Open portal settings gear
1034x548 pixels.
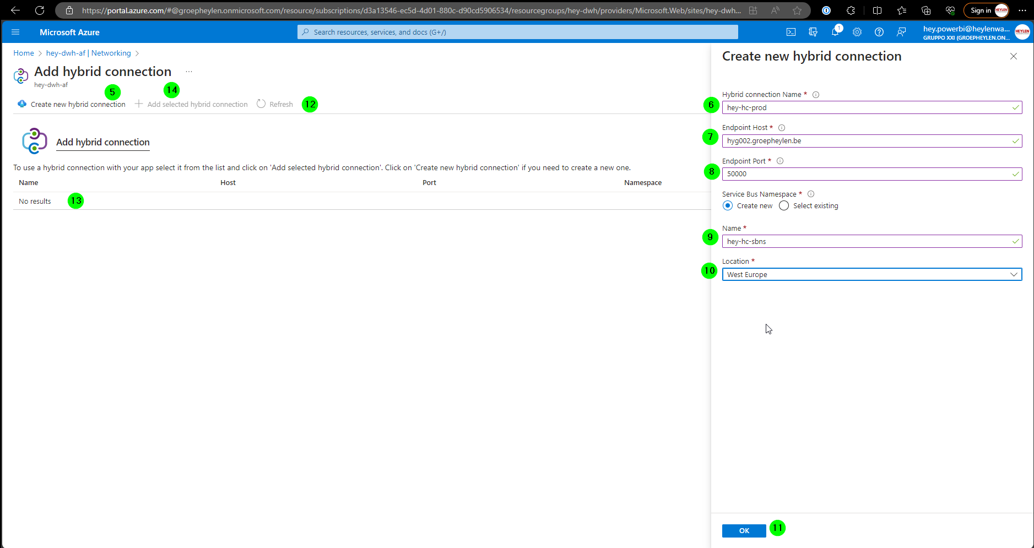point(857,32)
